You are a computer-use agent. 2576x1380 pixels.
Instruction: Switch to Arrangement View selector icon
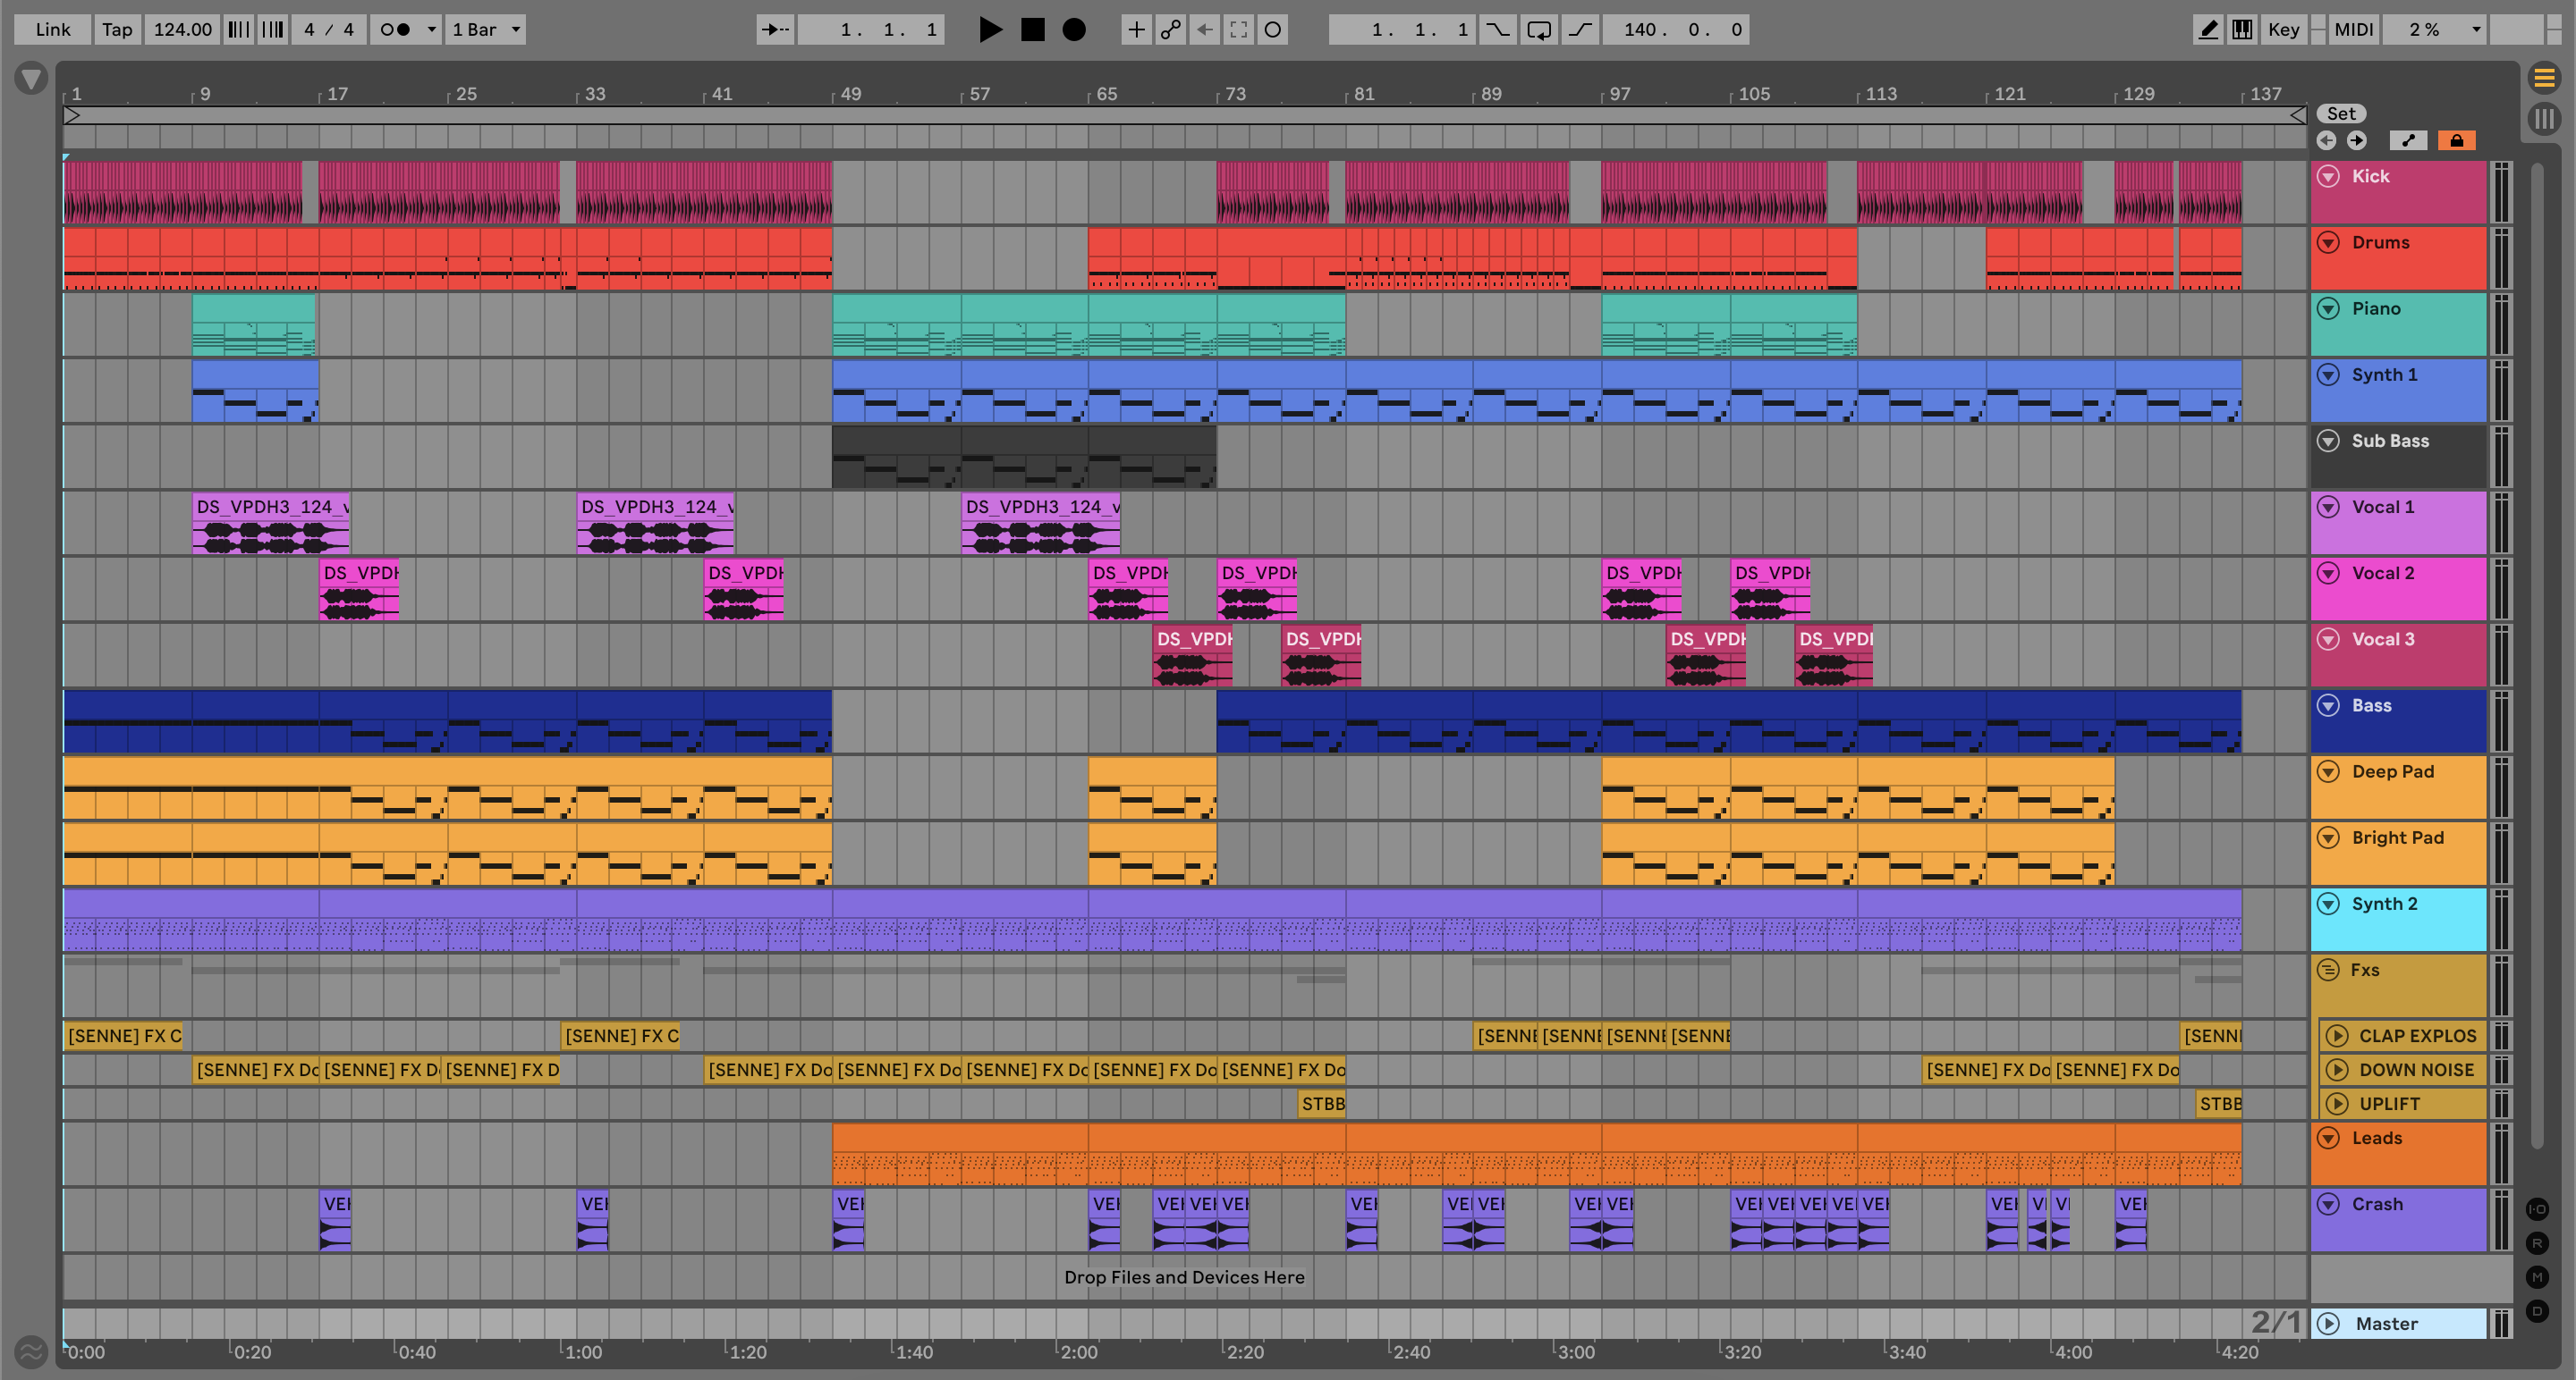(x=2545, y=77)
